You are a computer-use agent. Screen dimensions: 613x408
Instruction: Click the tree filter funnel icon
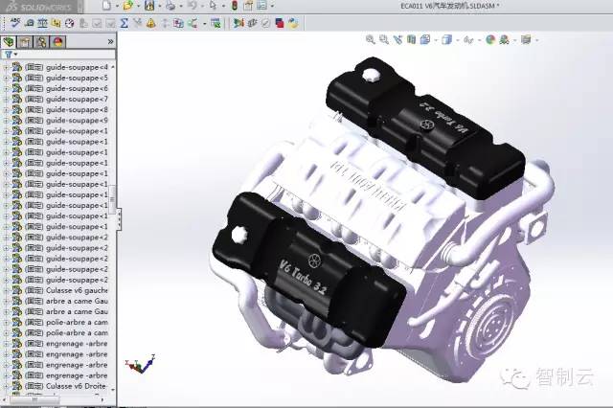pyautogui.click(x=9, y=55)
